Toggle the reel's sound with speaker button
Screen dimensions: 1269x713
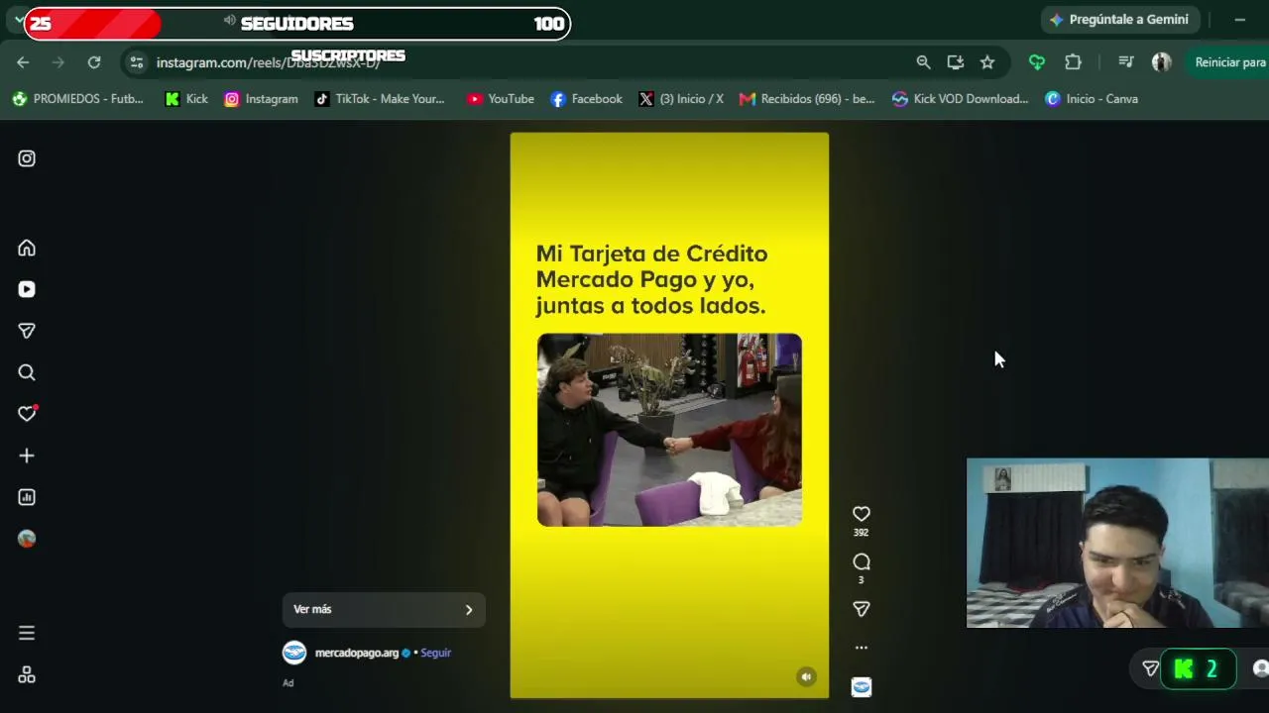pyautogui.click(x=806, y=676)
